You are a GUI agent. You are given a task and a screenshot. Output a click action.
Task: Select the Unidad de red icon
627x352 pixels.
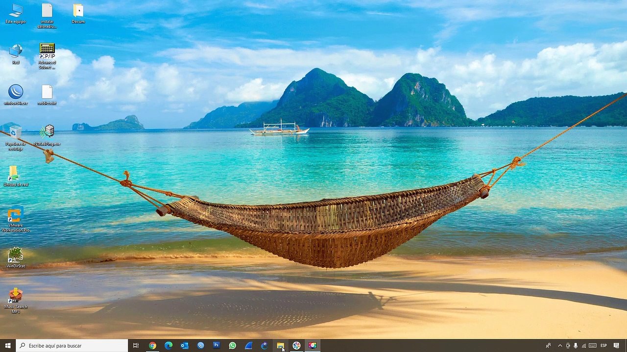(16, 176)
